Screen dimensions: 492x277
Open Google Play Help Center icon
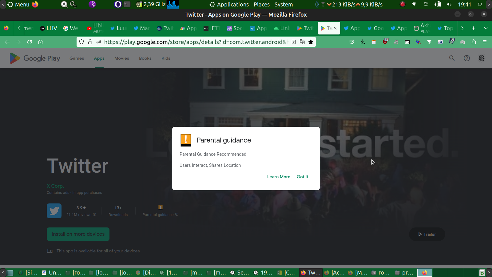(x=467, y=58)
